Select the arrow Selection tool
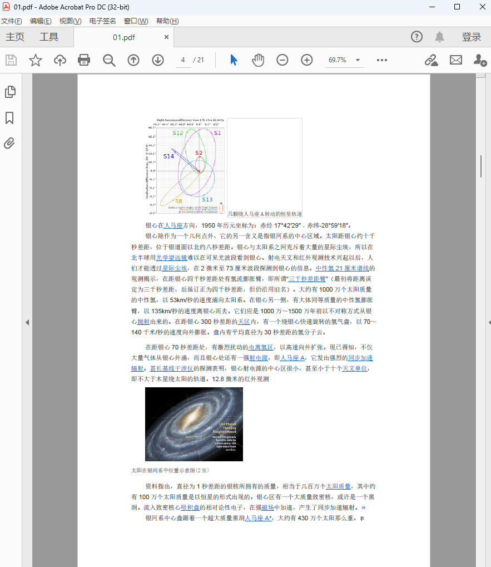This screenshot has width=491, height=567. point(234,60)
